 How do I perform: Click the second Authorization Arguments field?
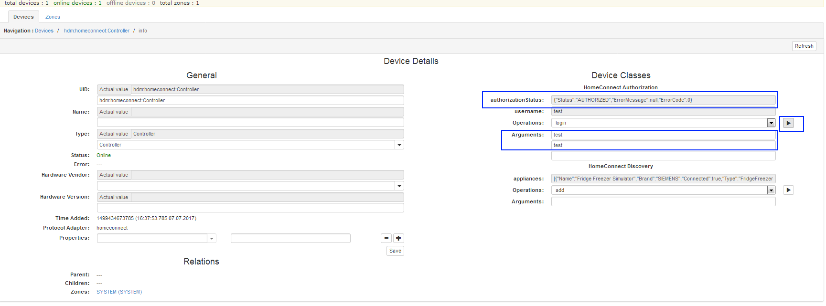(x=663, y=145)
